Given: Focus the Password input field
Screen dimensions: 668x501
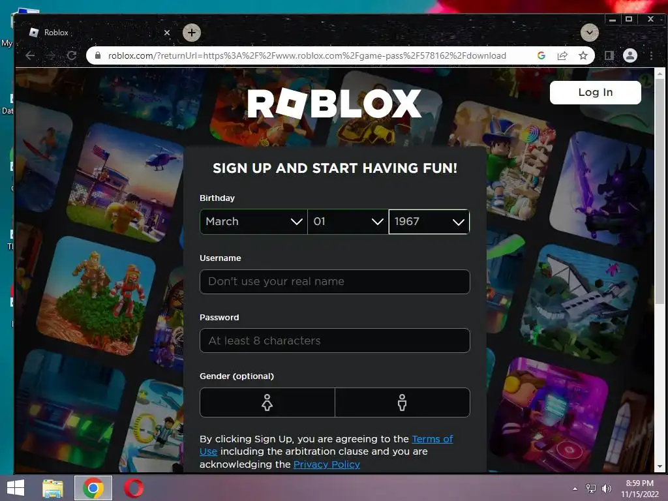Looking at the screenshot, I should click(x=335, y=341).
